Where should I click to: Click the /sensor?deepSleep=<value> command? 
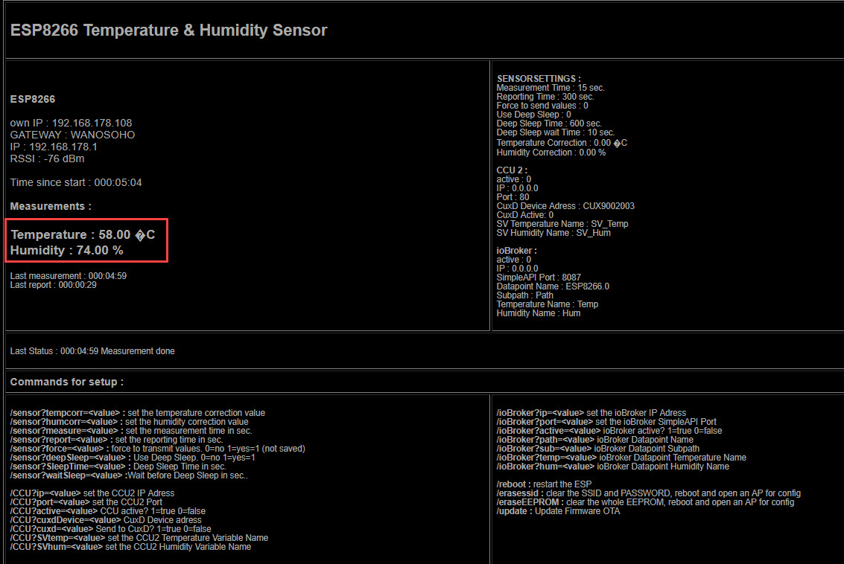point(133,458)
